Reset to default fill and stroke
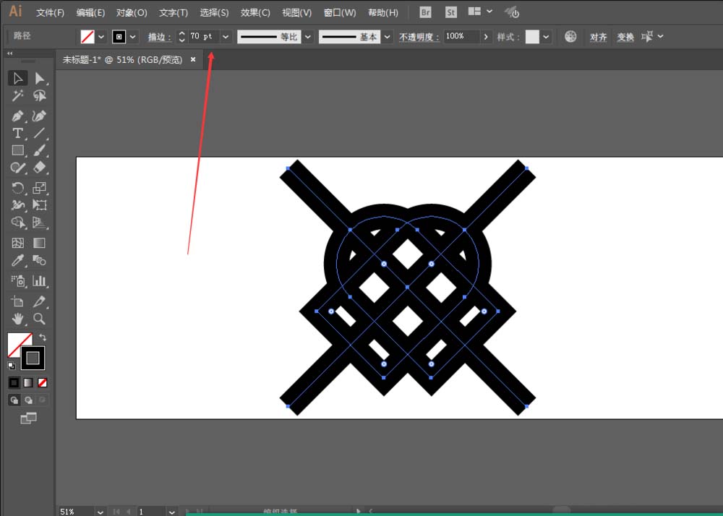 point(12,366)
